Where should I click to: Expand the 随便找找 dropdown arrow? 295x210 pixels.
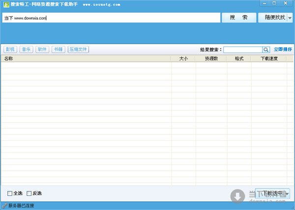click(x=290, y=18)
